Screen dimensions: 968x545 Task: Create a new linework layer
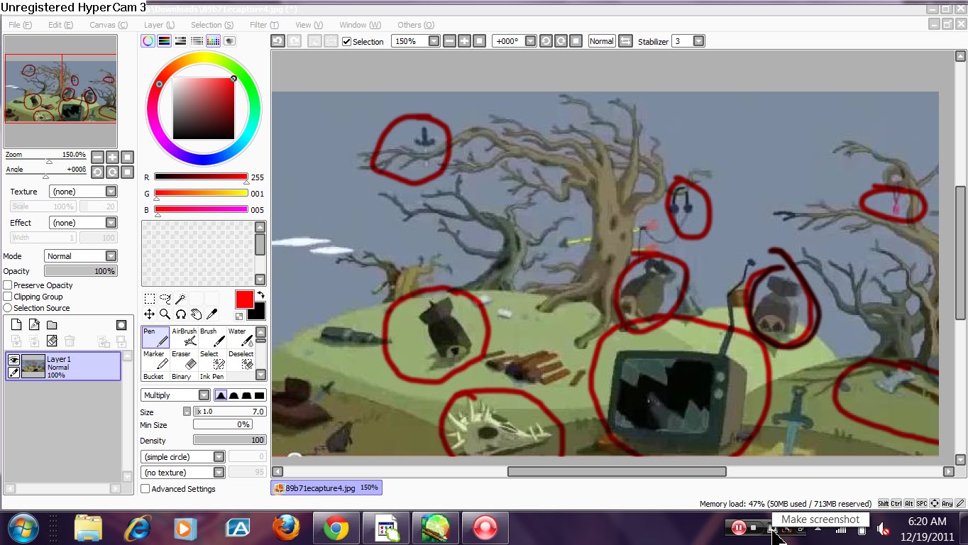[34, 325]
